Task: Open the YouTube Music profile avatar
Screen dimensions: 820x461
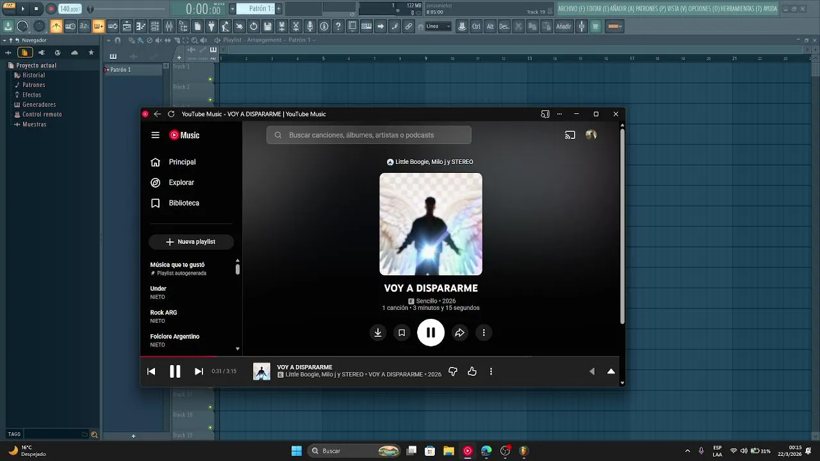Action: point(591,135)
